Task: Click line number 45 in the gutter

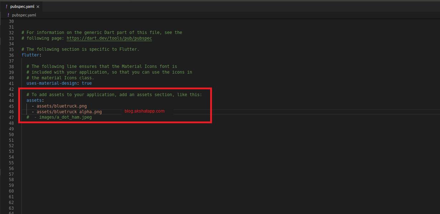Action: 11,106
